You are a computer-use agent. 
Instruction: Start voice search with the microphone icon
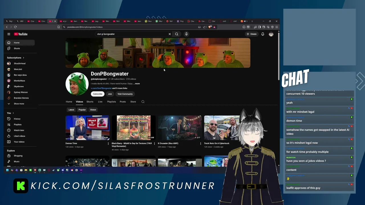pyautogui.click(x=186, y=34)
